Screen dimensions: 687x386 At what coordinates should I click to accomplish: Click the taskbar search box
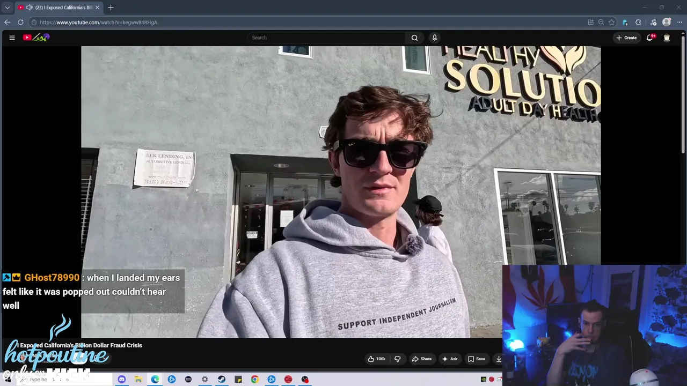[x=65, y=380]
